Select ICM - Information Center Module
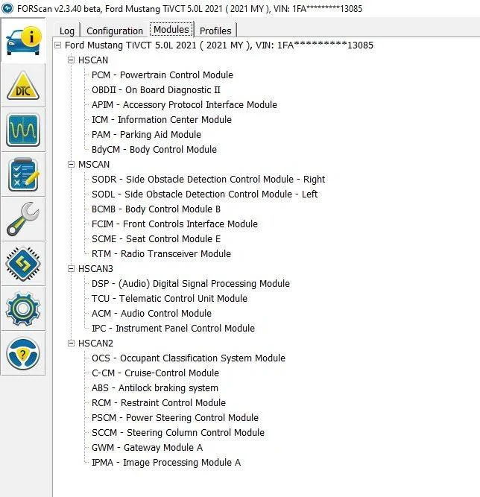This screenshot has width=480, height=497. coord(162,119)
